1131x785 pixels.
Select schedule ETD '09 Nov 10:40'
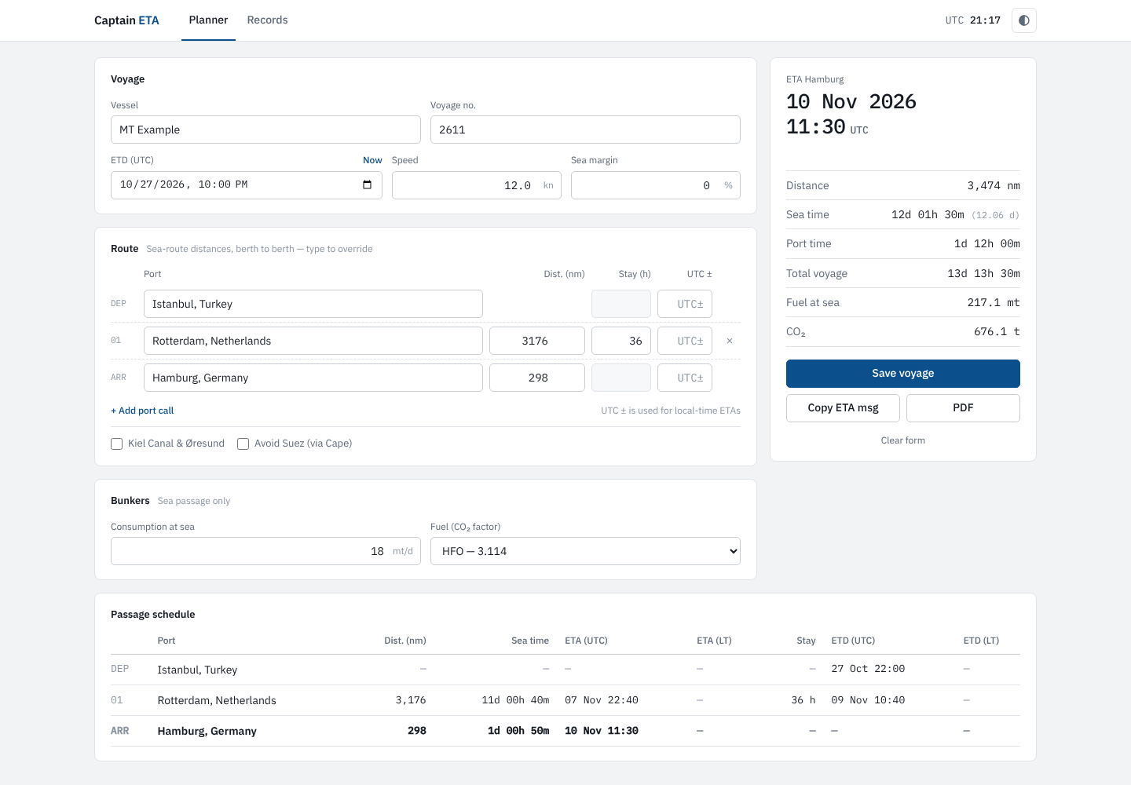tap(868, 700)
